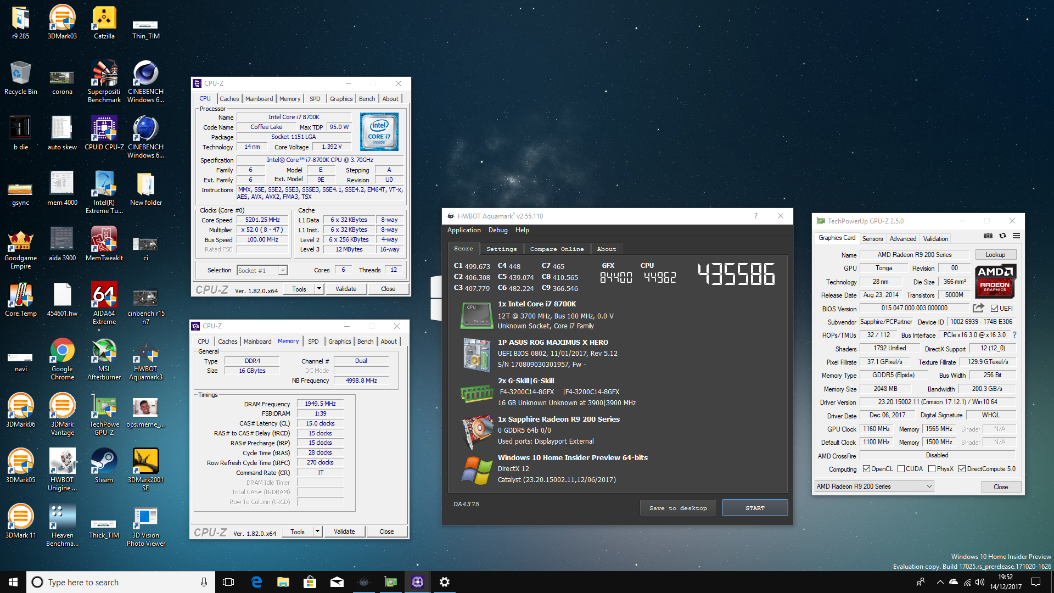Open SPD tab in lower CPU-Z window
Viewport: 1054px width, 593px height.
[313, 342]
